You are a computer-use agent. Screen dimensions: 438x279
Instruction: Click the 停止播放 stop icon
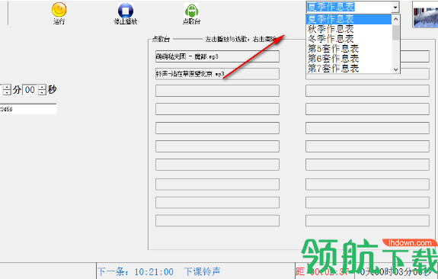[126, 11]
